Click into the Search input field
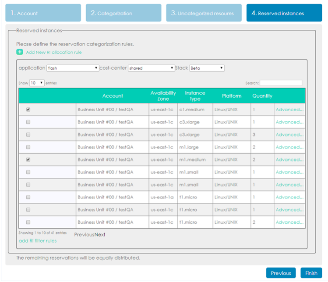The image size is (328, 282). pos(281,83)
